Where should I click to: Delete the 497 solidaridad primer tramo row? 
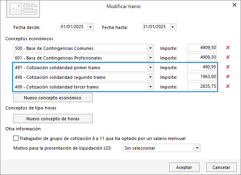point(228,67)
